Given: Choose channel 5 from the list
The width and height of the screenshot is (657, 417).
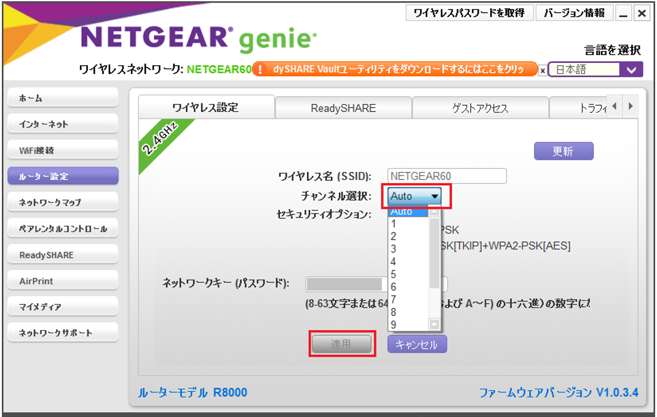Looking at the screenshot, I should tap(408, 274).
